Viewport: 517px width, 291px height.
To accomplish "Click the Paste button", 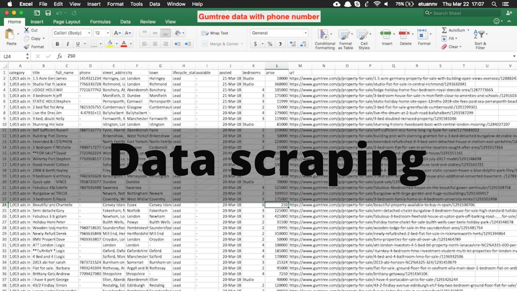I will [11, 38].
